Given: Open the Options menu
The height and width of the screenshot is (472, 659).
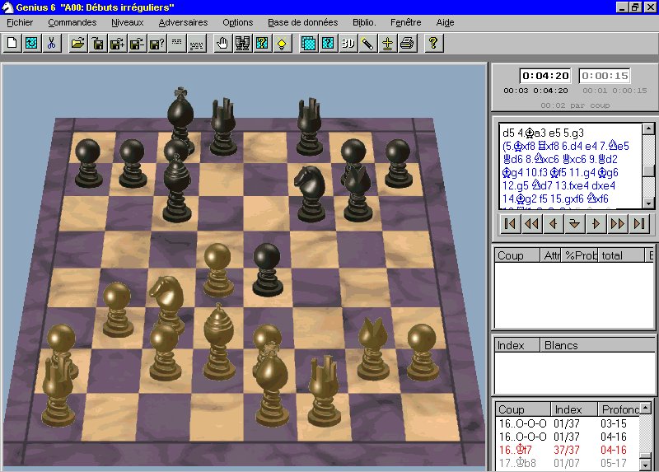Looking at the screenshot, I should (238, 22).
